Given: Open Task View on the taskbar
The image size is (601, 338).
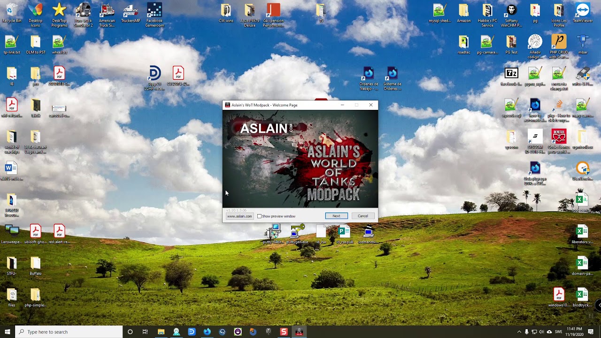Looking at the screenshot, I should (146, 332).
